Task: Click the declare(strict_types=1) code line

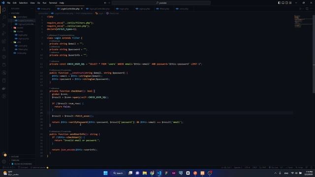Action: [x=62, y=29]
